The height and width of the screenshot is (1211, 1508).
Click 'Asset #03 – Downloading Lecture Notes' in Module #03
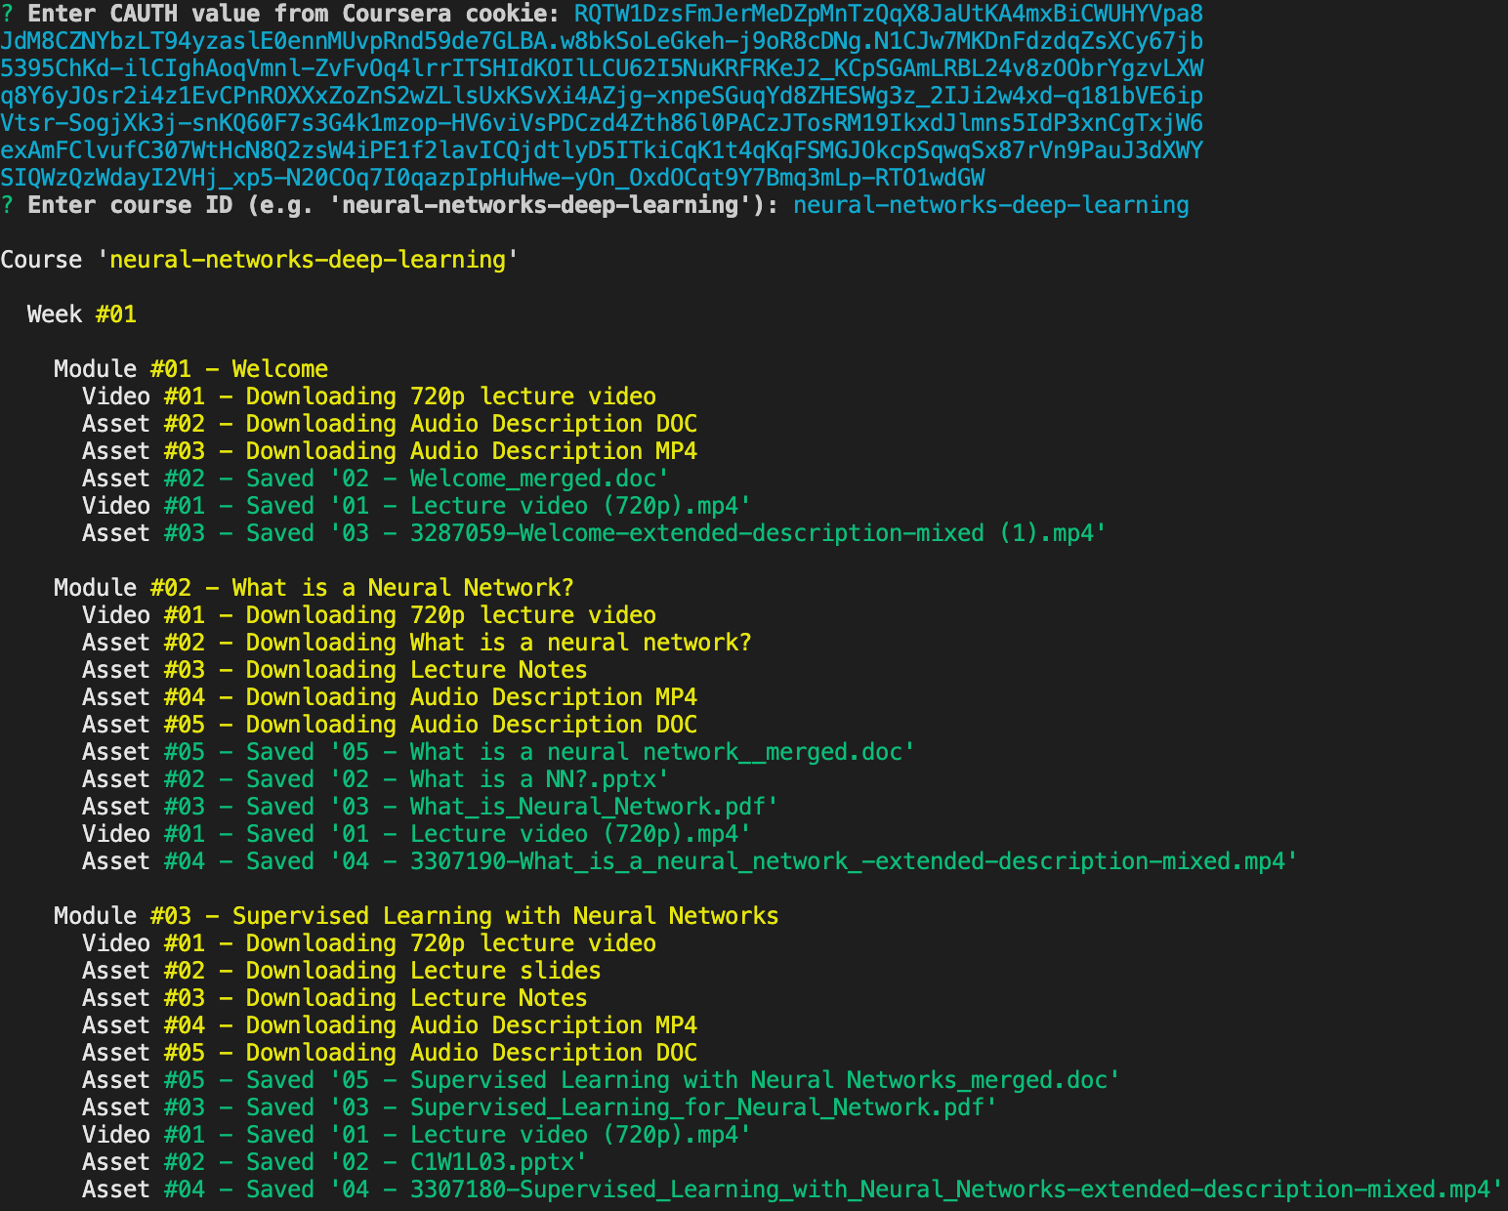pos(335,998)
